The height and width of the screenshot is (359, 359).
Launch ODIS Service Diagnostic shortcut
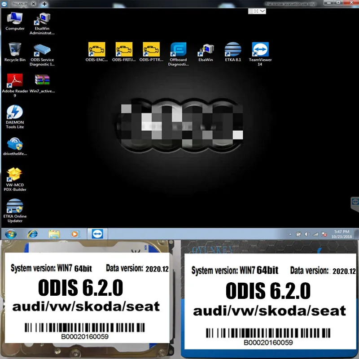[x=42, y=55]
